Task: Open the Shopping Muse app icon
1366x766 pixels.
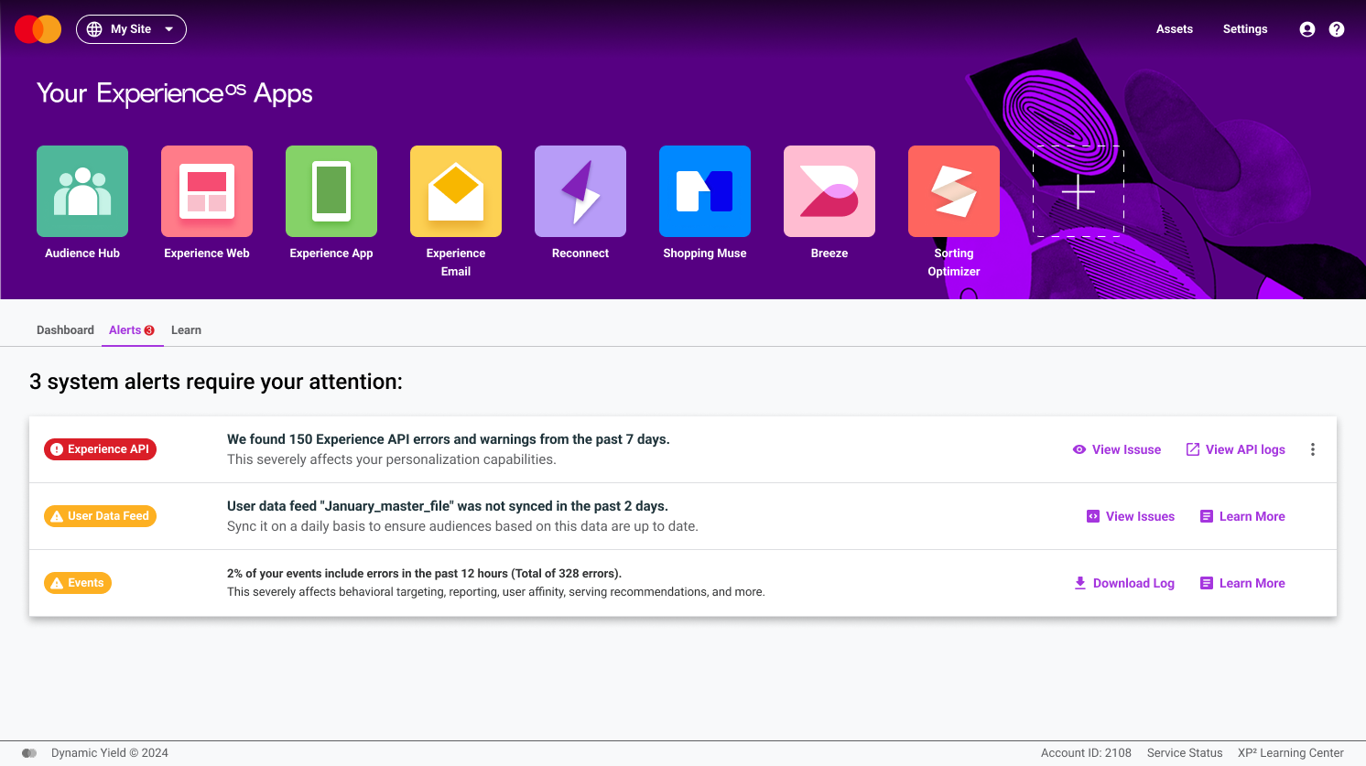Action: [705, 191]
